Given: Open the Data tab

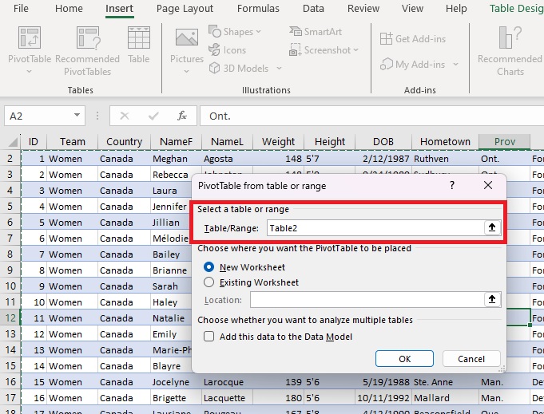Looking at the screenshot, I should [x=313, y=8].
